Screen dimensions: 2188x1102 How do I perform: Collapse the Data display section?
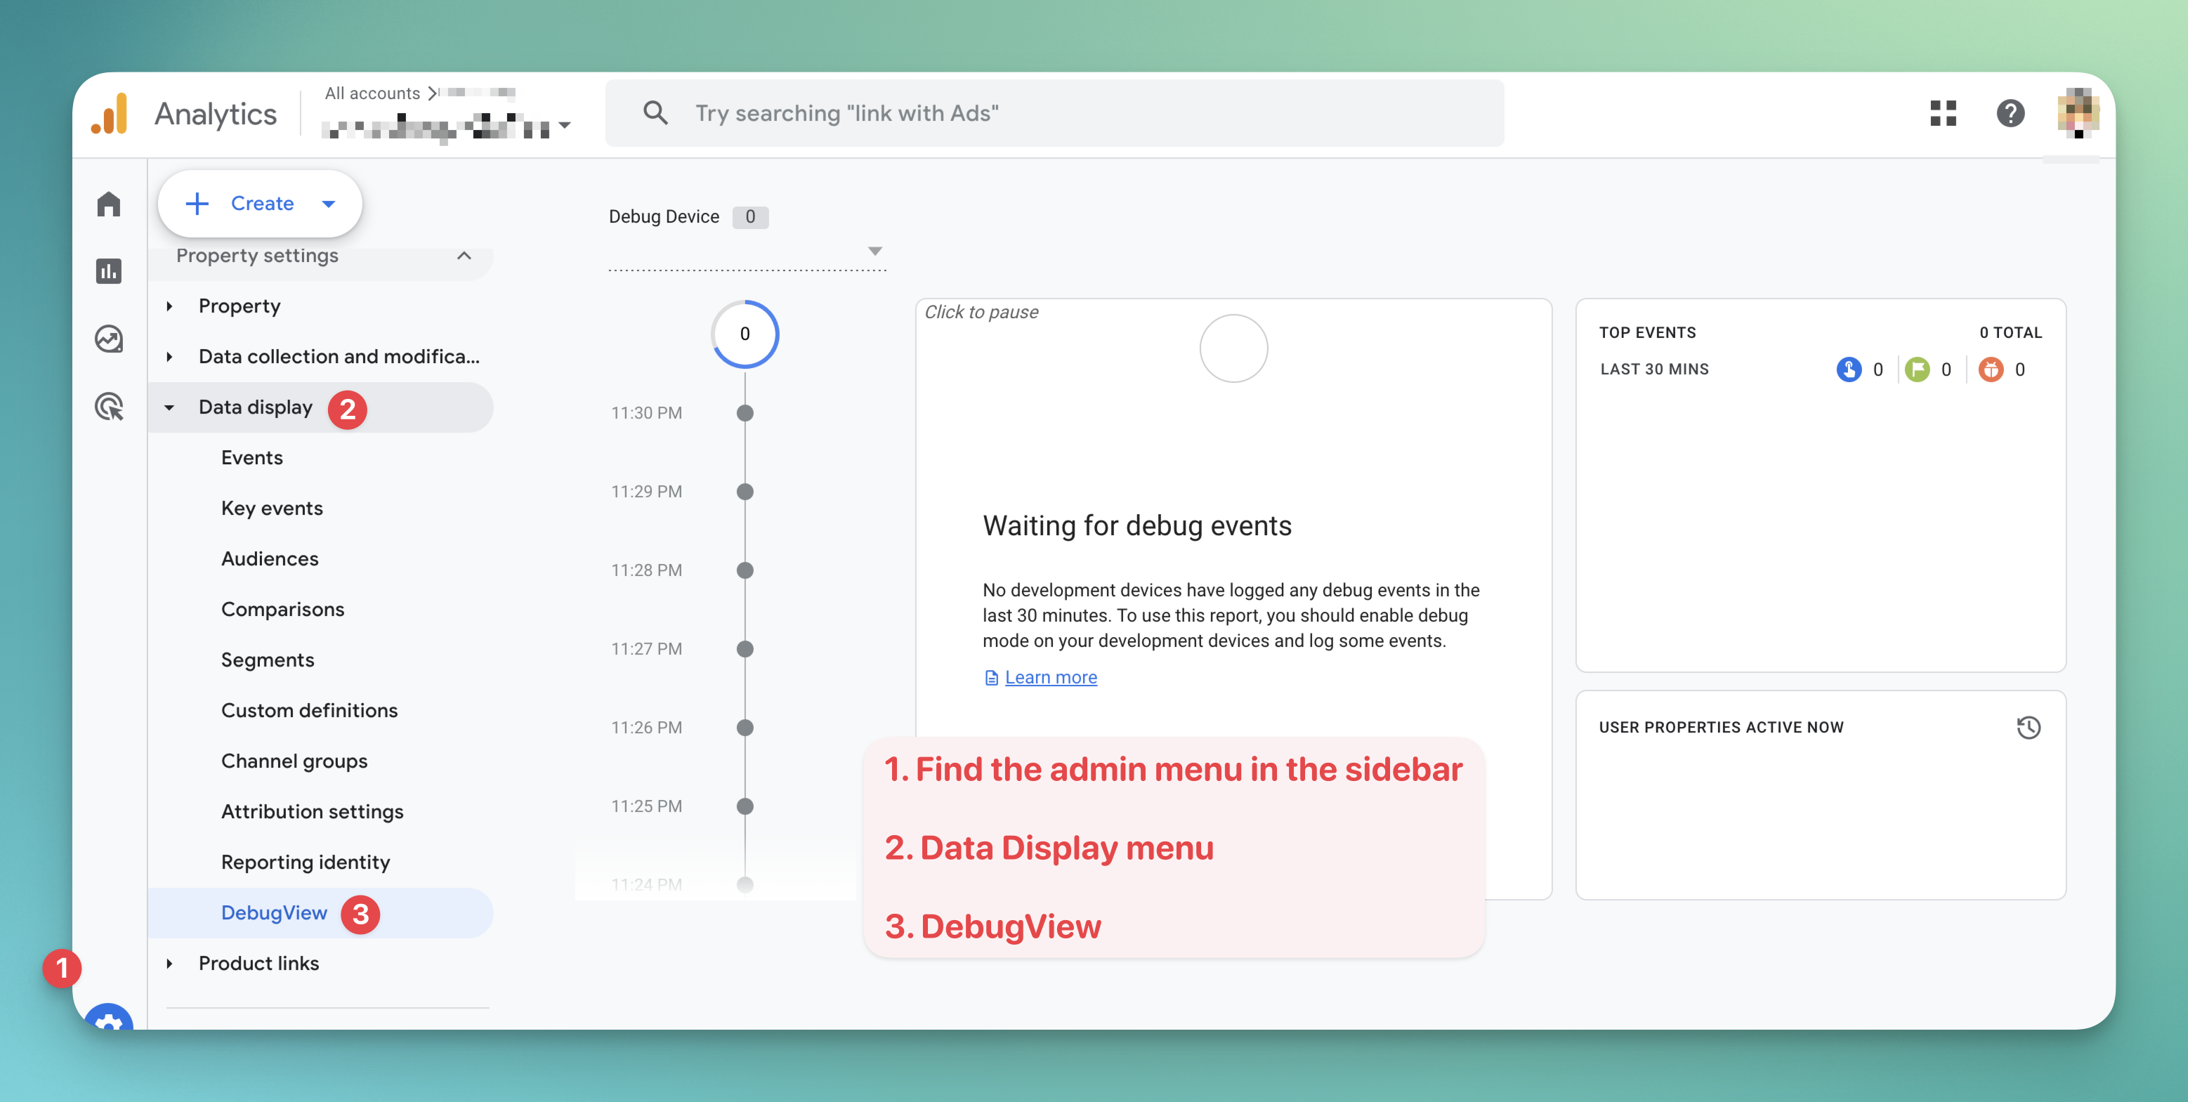pos(169,407)
